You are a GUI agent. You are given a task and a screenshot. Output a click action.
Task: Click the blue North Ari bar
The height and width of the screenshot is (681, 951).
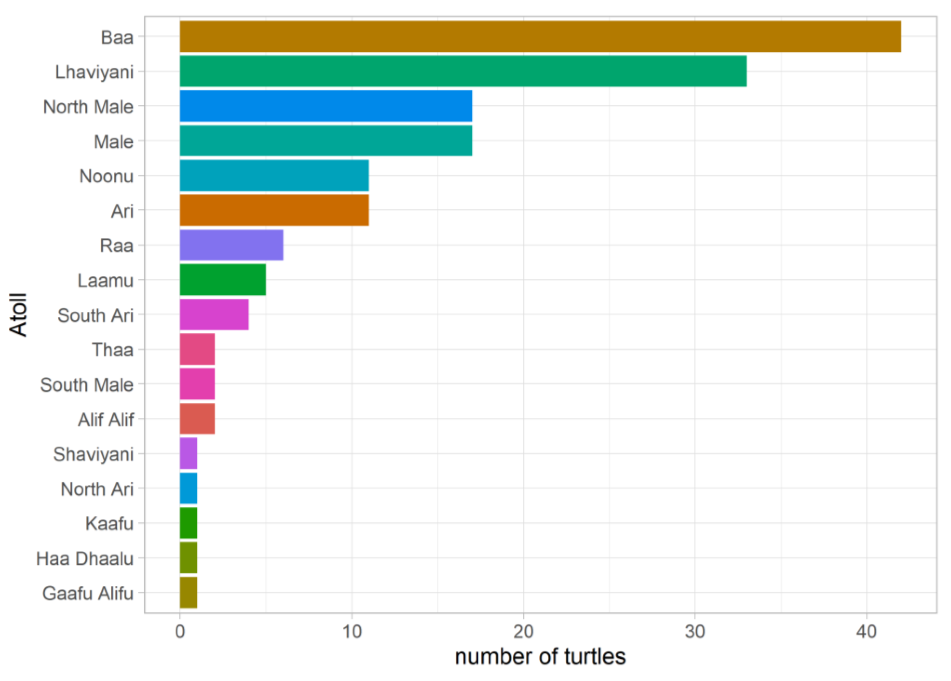point(188,488)
